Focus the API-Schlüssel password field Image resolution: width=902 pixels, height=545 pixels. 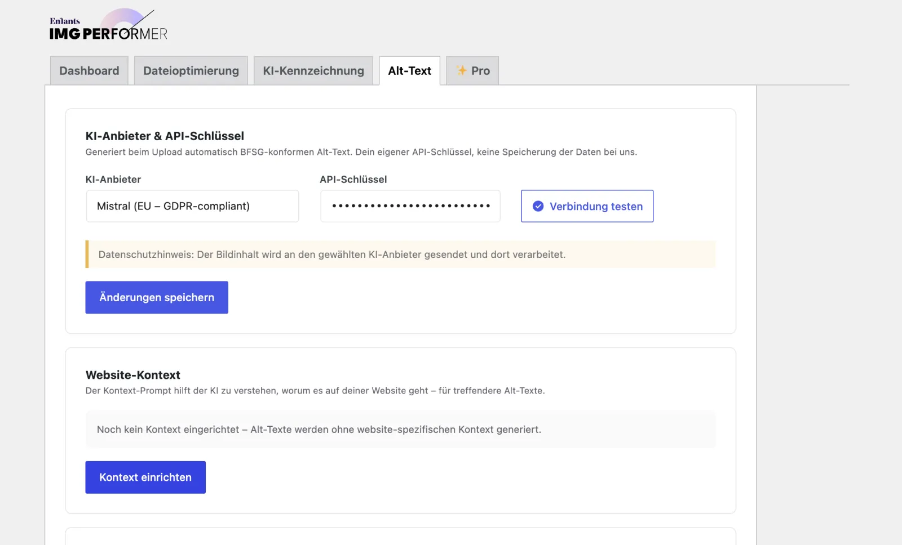pos(410,206)
